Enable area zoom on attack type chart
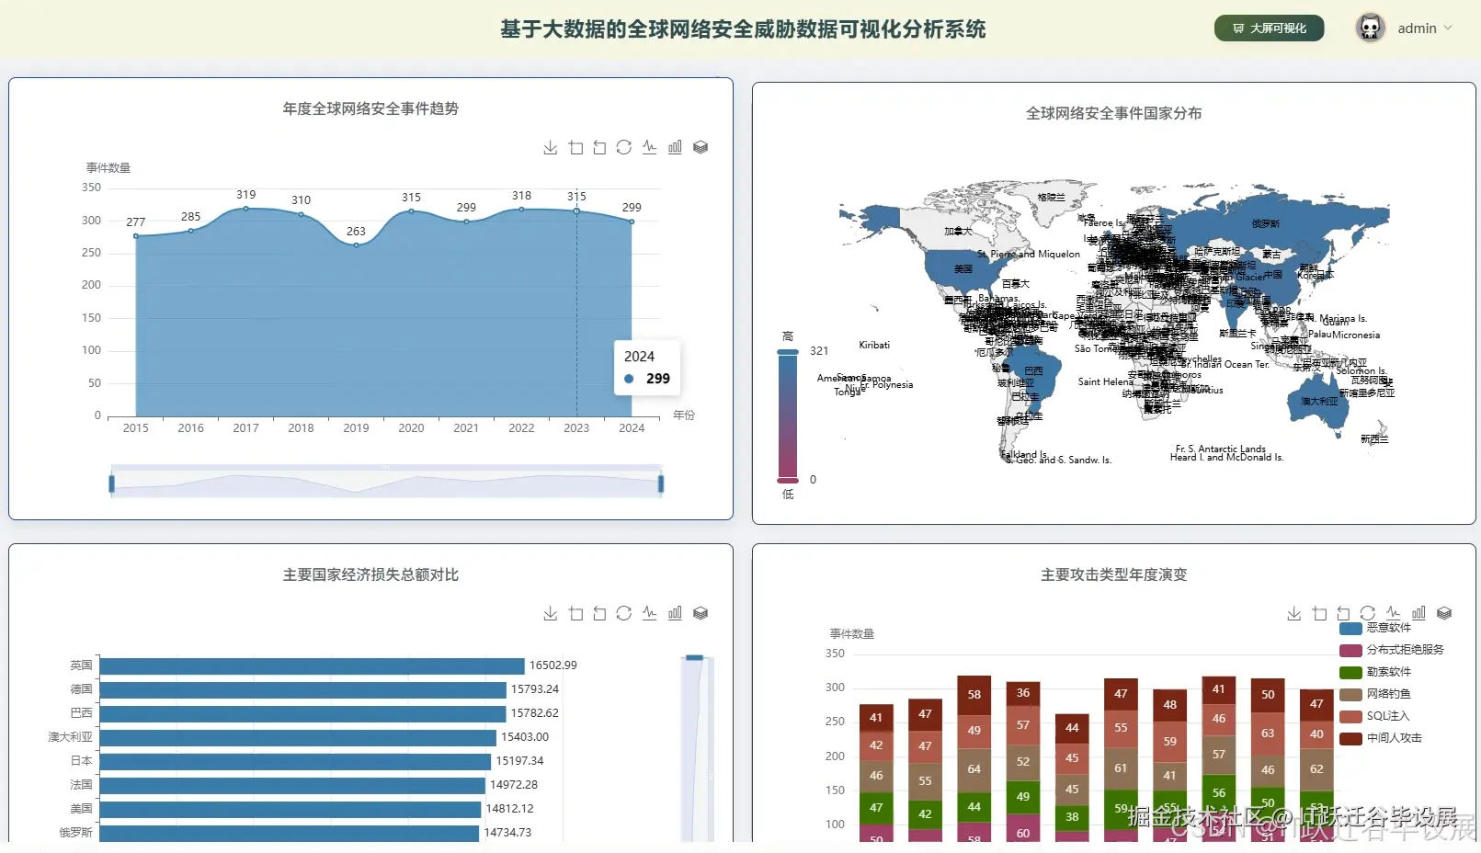The height and width of the screenshot is (853, 1481). pos(1320,613)
